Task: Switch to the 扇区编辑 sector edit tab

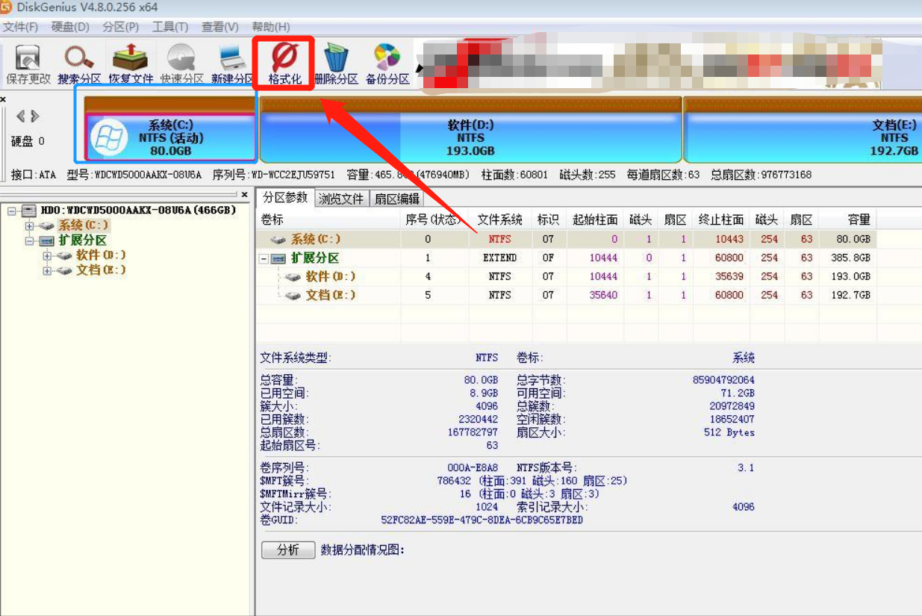Action: tap(399, 199)
